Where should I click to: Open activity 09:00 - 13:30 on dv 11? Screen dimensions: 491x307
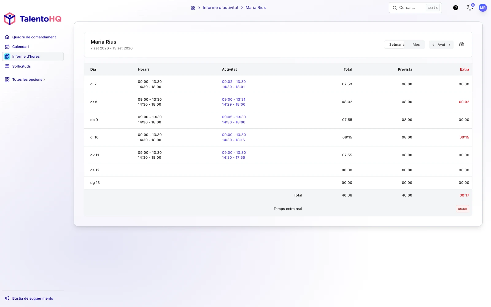tap(234, 153)
